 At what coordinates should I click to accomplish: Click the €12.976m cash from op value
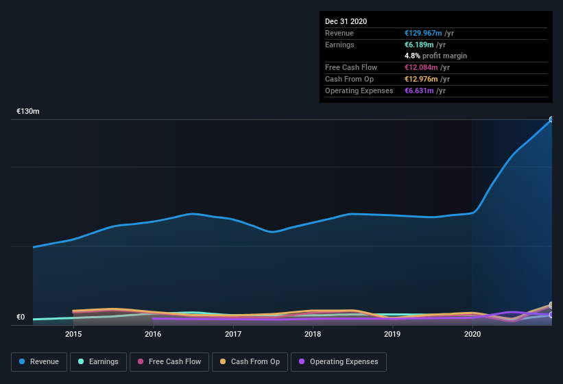[421, 79]
